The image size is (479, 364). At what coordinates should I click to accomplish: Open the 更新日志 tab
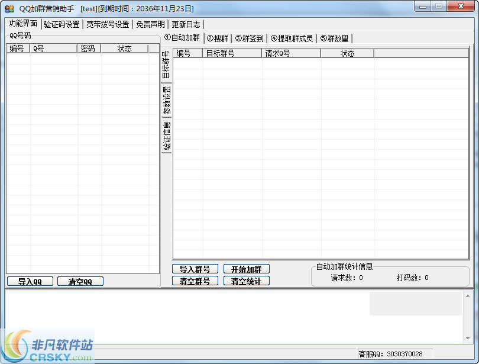click(186, 24)
